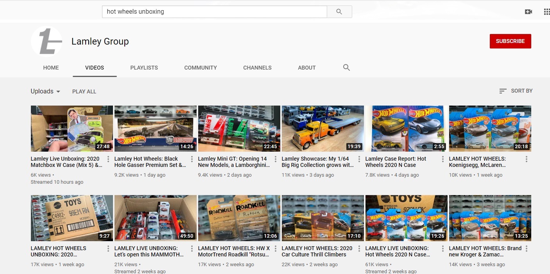This screenshot has width=550, height=274.
Task: Open title 'LAMLEY HOT WHEELS: HW X MotorTrend Roadkill'
Action: [234, 251]
